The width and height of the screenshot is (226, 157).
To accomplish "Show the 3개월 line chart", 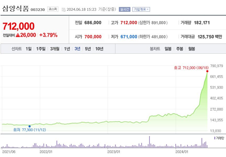I will click(x=55, y=49).
